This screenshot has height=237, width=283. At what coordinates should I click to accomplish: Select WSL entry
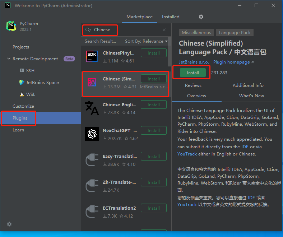pos(31,94)
